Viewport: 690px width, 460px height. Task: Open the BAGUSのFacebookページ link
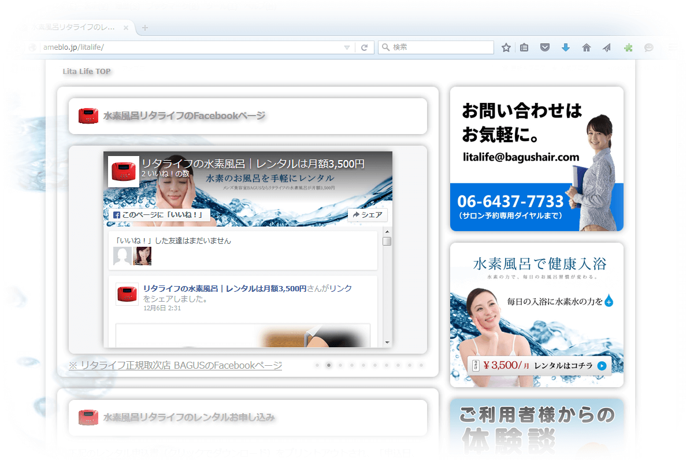[x=176, y=365]
